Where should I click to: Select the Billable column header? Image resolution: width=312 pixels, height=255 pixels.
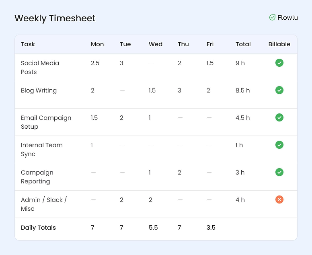279,44
